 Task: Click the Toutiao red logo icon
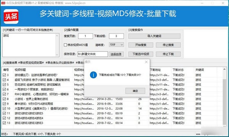pos(11,16)
